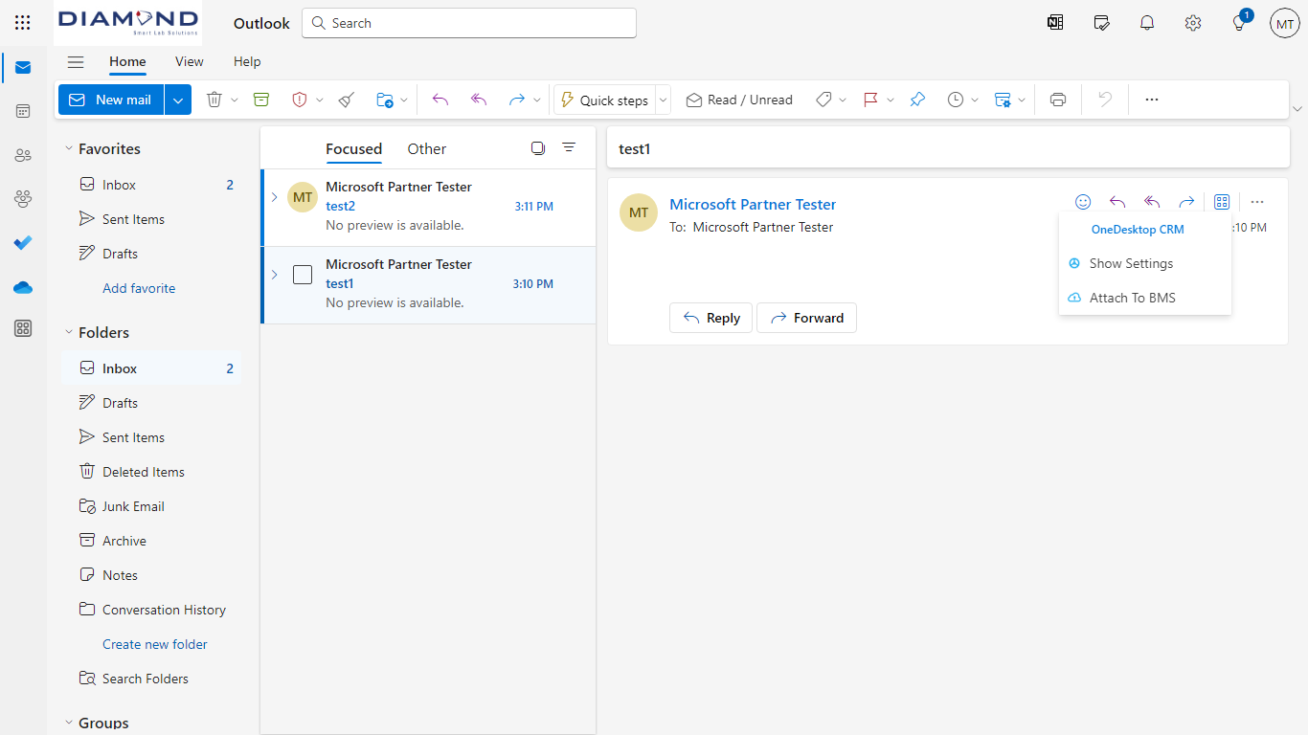The image size is (1308, 735).
Task: Switch to the Other inbox tab
Action: pyautogui.click(x=427, y=149)
